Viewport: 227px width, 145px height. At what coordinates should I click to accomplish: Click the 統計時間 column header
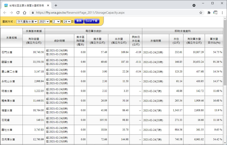coord(60,41)
